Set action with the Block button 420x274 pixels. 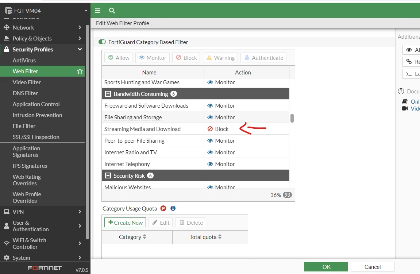[x=186, y=58]
